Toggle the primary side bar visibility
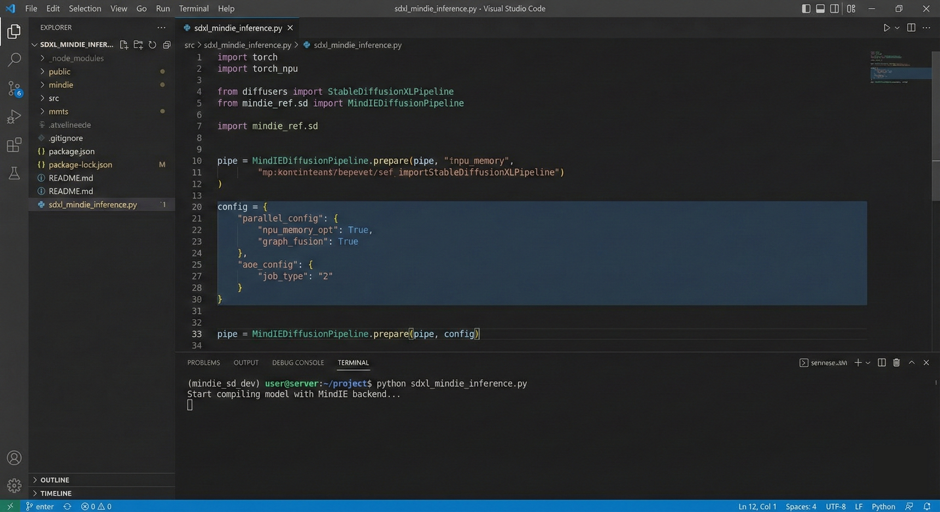940x512 pixels. pos(806,9)
